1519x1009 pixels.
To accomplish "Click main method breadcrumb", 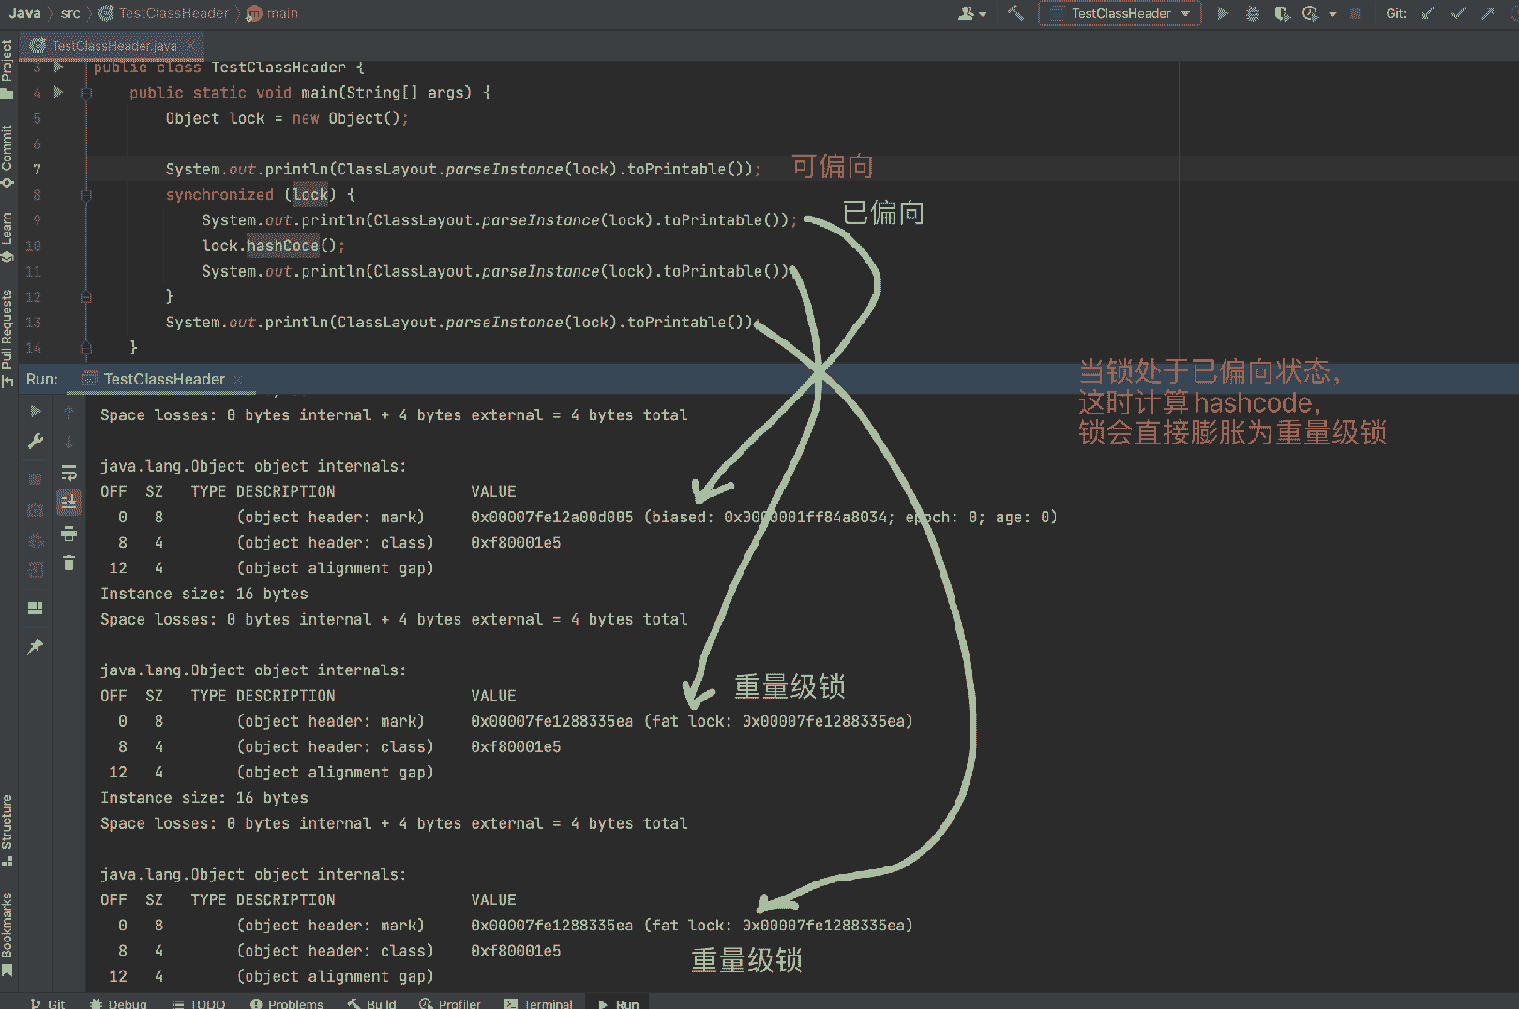I will point(273,13).
